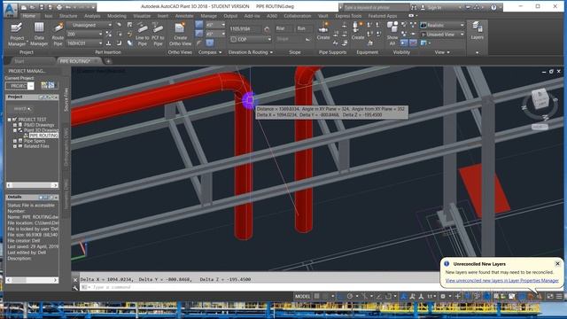Open the Modeling ribbon tab
The width and height of the screenshot is (567, 319).
coord(117,16)
